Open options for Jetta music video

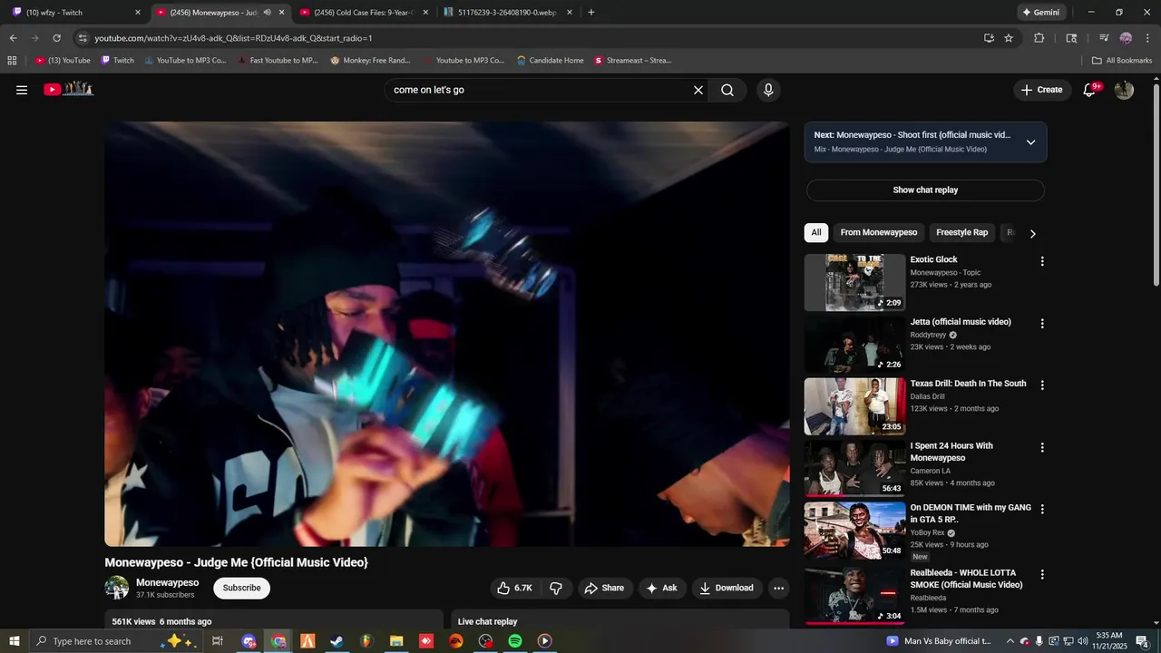coord(1041,323)
